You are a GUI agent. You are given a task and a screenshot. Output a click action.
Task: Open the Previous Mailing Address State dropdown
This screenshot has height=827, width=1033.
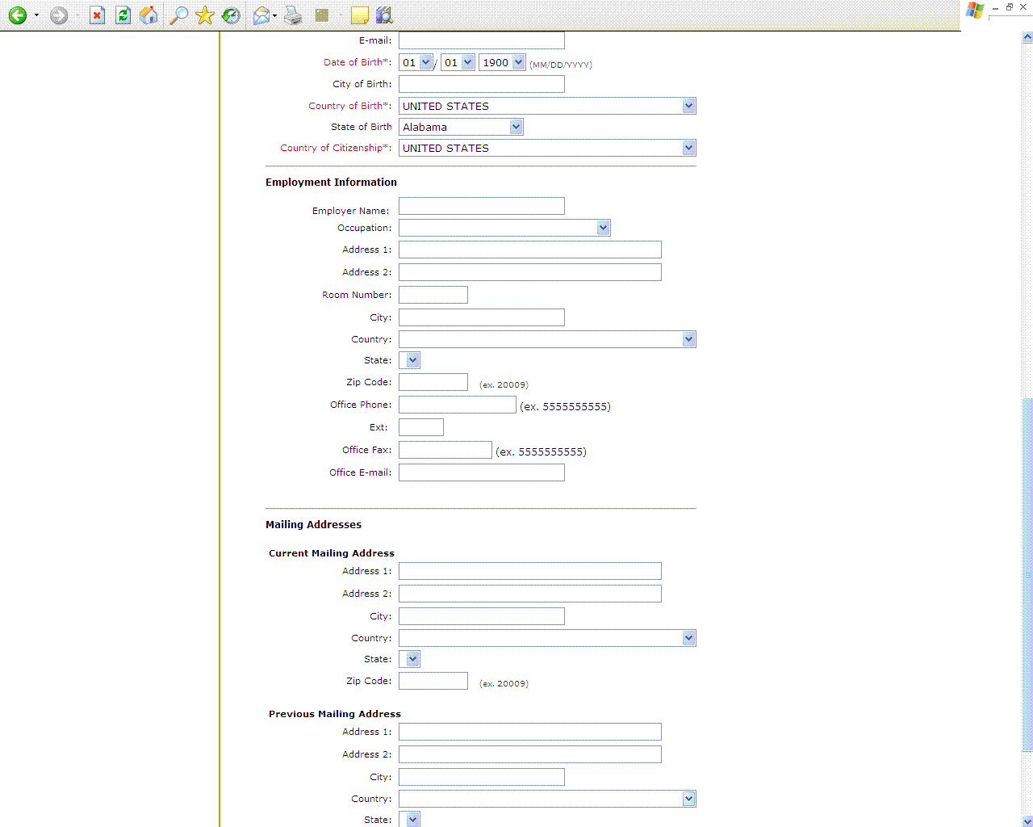pyautogui.click(x=413, y=820)
